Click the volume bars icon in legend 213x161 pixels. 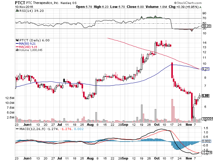[x=17, y=50]
